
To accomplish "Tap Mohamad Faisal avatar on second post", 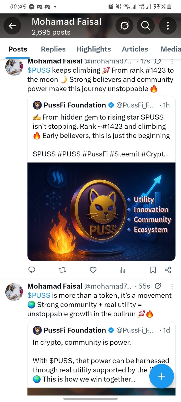I will click(x=14, y=292).
